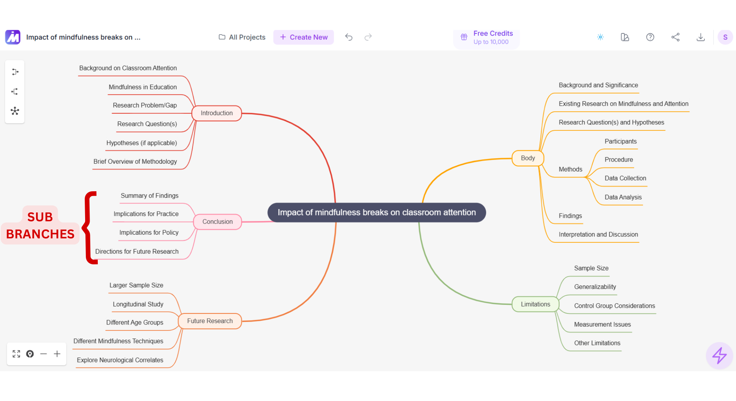Select Larger Sample Size node
The height and width of the screenshot is (401, 736).
pyautogui.click(x=136, y=285)
